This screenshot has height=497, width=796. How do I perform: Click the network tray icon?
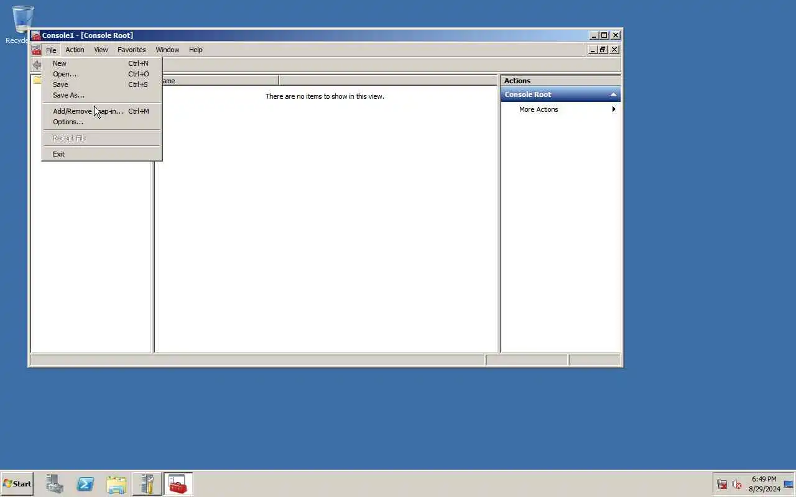click(722, 485)
